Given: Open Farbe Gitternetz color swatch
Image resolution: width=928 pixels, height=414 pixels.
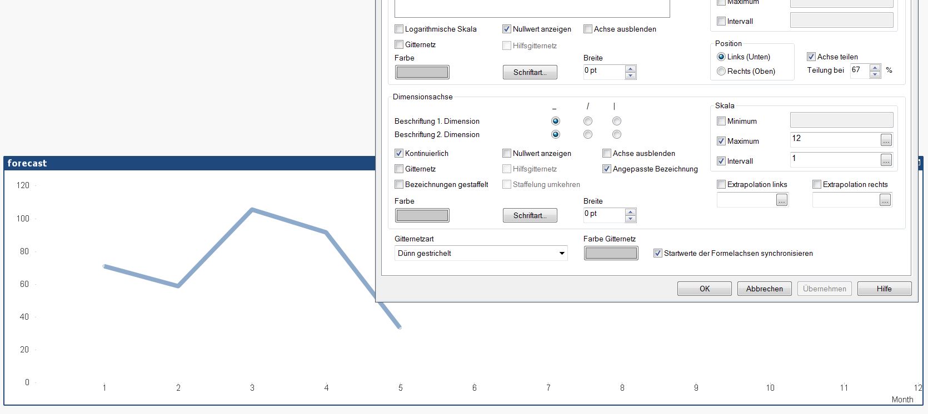Looking at the screenshot, I should [611, 253].
